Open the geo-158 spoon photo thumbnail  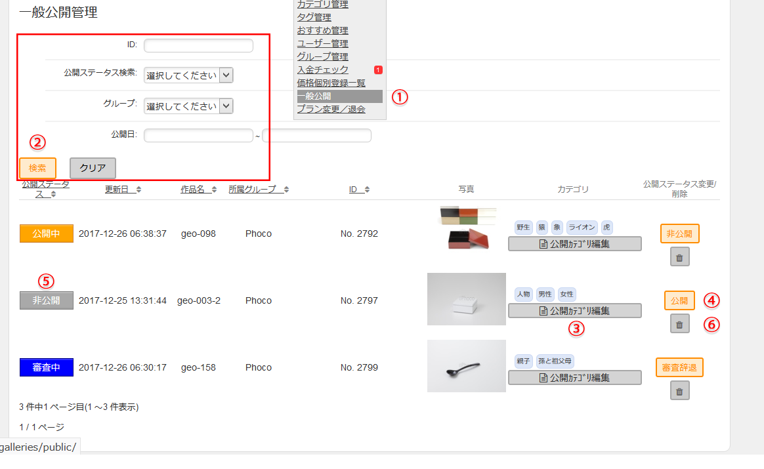(x=466, y=366)
